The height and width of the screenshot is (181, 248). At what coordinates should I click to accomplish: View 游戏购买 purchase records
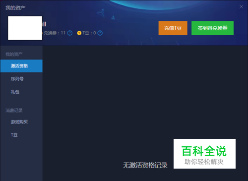(x=21, y=122)
